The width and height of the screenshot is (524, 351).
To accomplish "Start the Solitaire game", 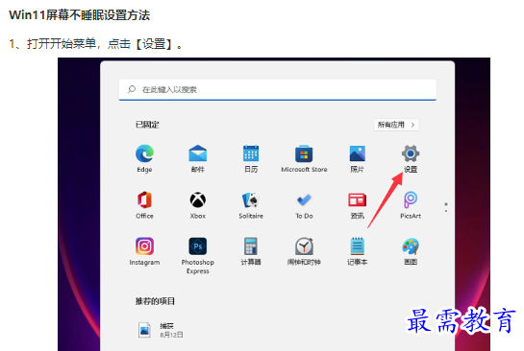I will pyautogui.click(x=251, y=204).
